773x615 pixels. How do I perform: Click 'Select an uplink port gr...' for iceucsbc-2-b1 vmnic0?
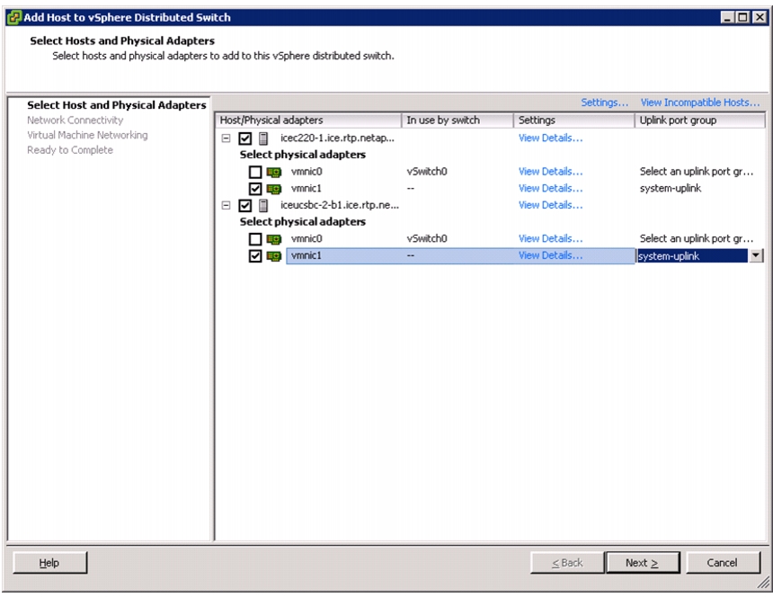(x=696, y=238)
